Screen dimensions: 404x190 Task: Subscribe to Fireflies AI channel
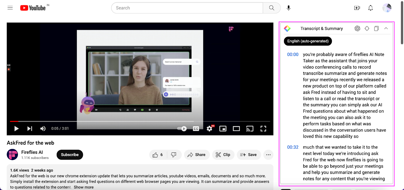(70, 155)
